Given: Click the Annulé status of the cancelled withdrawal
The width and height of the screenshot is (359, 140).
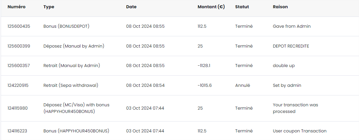Looking at the screenshot, I should [x=243, y=86].
